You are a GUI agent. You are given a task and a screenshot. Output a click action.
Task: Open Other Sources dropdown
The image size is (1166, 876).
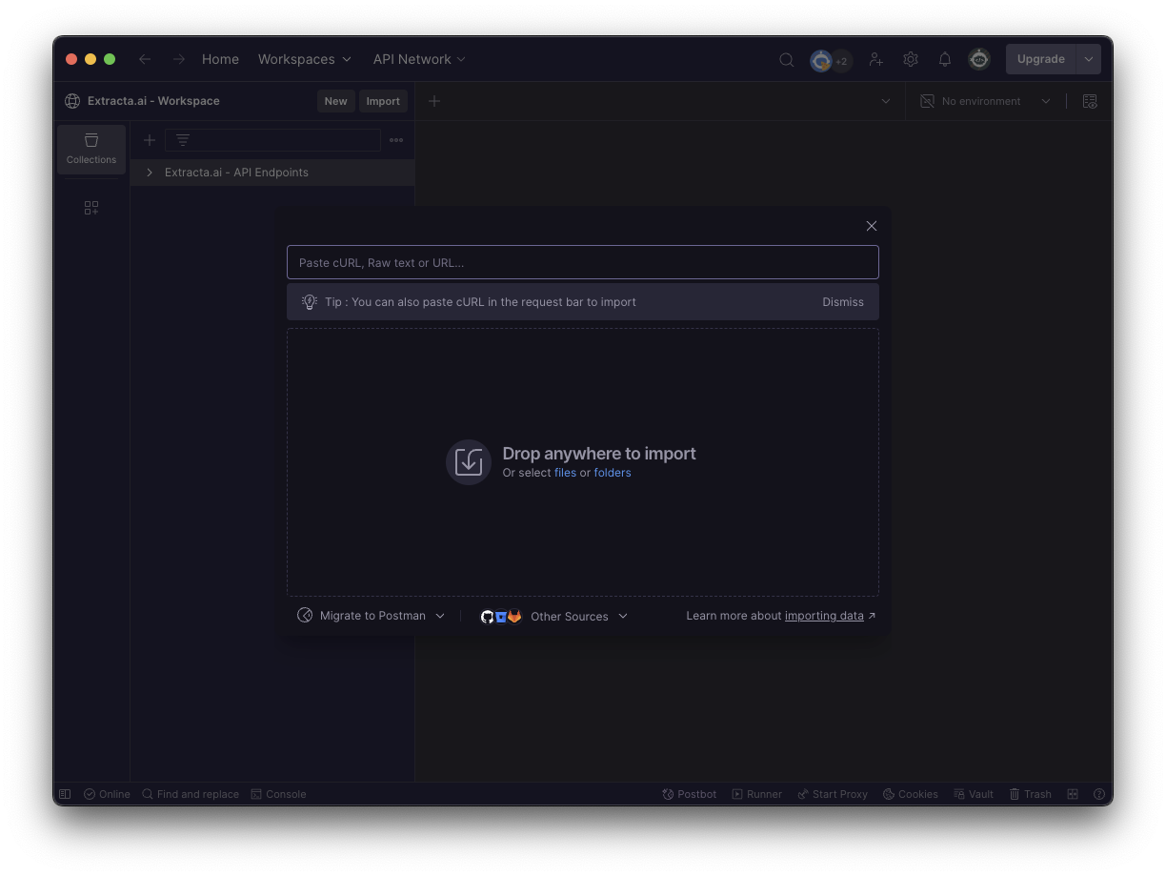[553, 617]
